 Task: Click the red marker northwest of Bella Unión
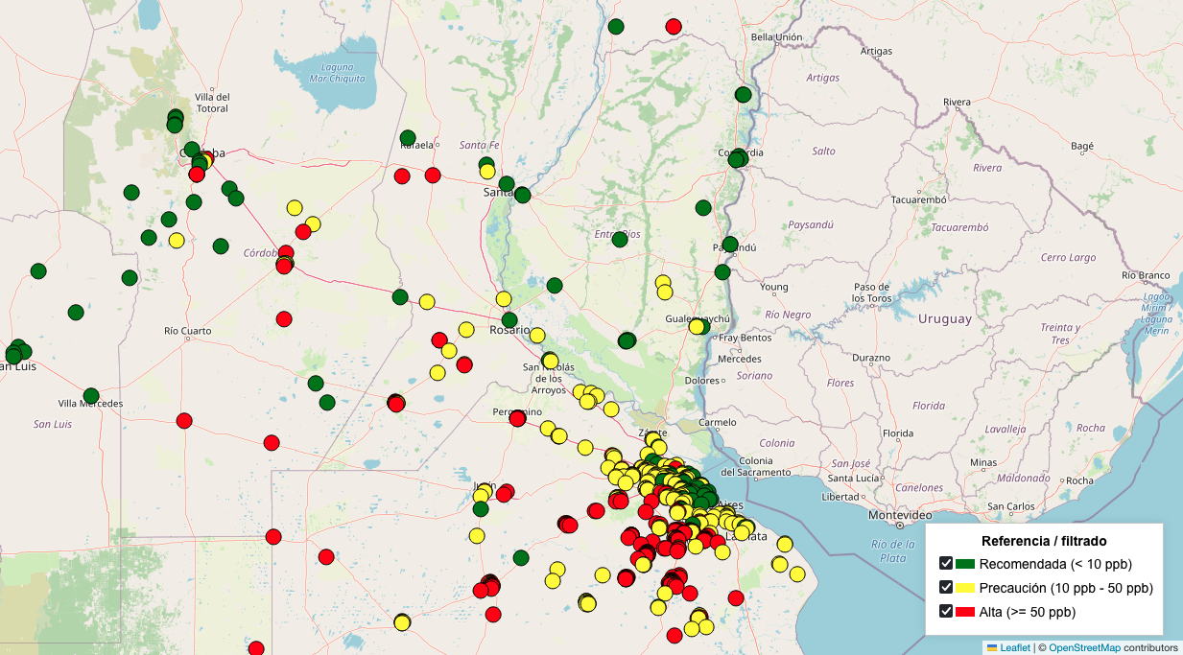[x=674, y=27]
